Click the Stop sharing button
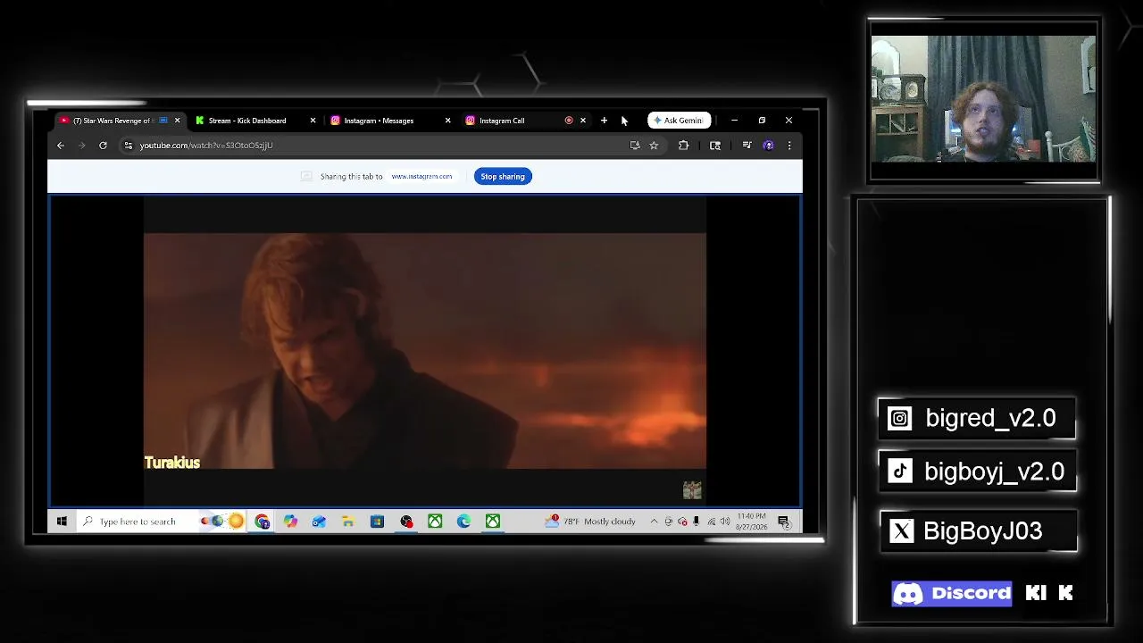Screen dimensions: 1143x643 503,177
